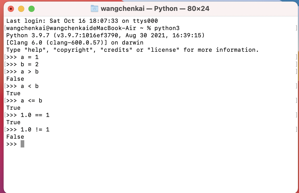Screen dimensions: 299x193
Task: Click the "Last login" line of text
Action: [x=82, y=21]
